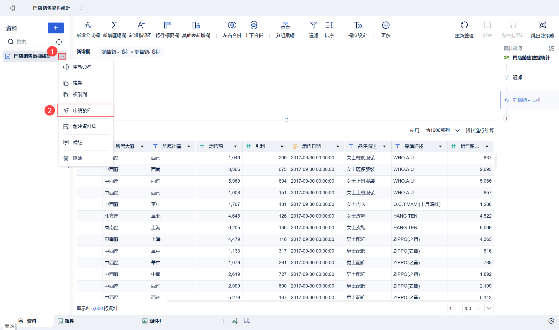
Task: Click the 分組彙總 grouping icon
Action: point(285,25)
